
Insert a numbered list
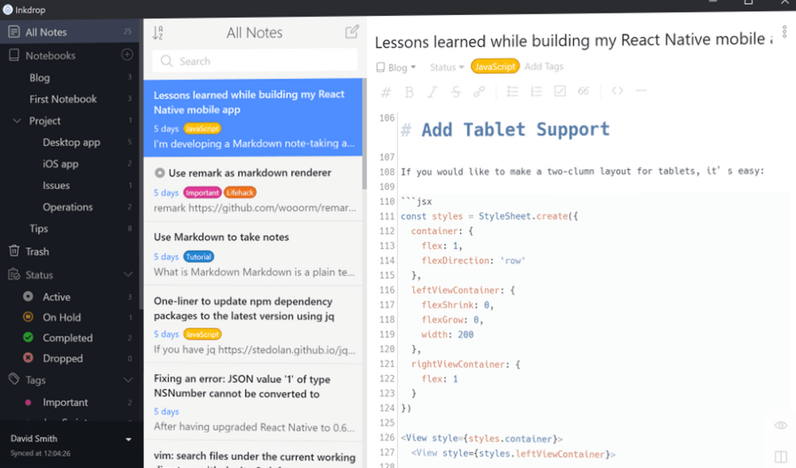(x=536, y=91)
